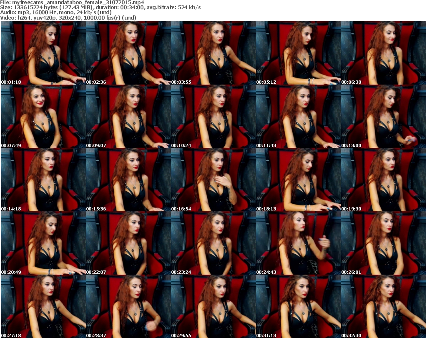Open the frame timestamped 00:10:24
Image resolution: width=427 pixels, height=338 pixels.
(x=213, y=116)
